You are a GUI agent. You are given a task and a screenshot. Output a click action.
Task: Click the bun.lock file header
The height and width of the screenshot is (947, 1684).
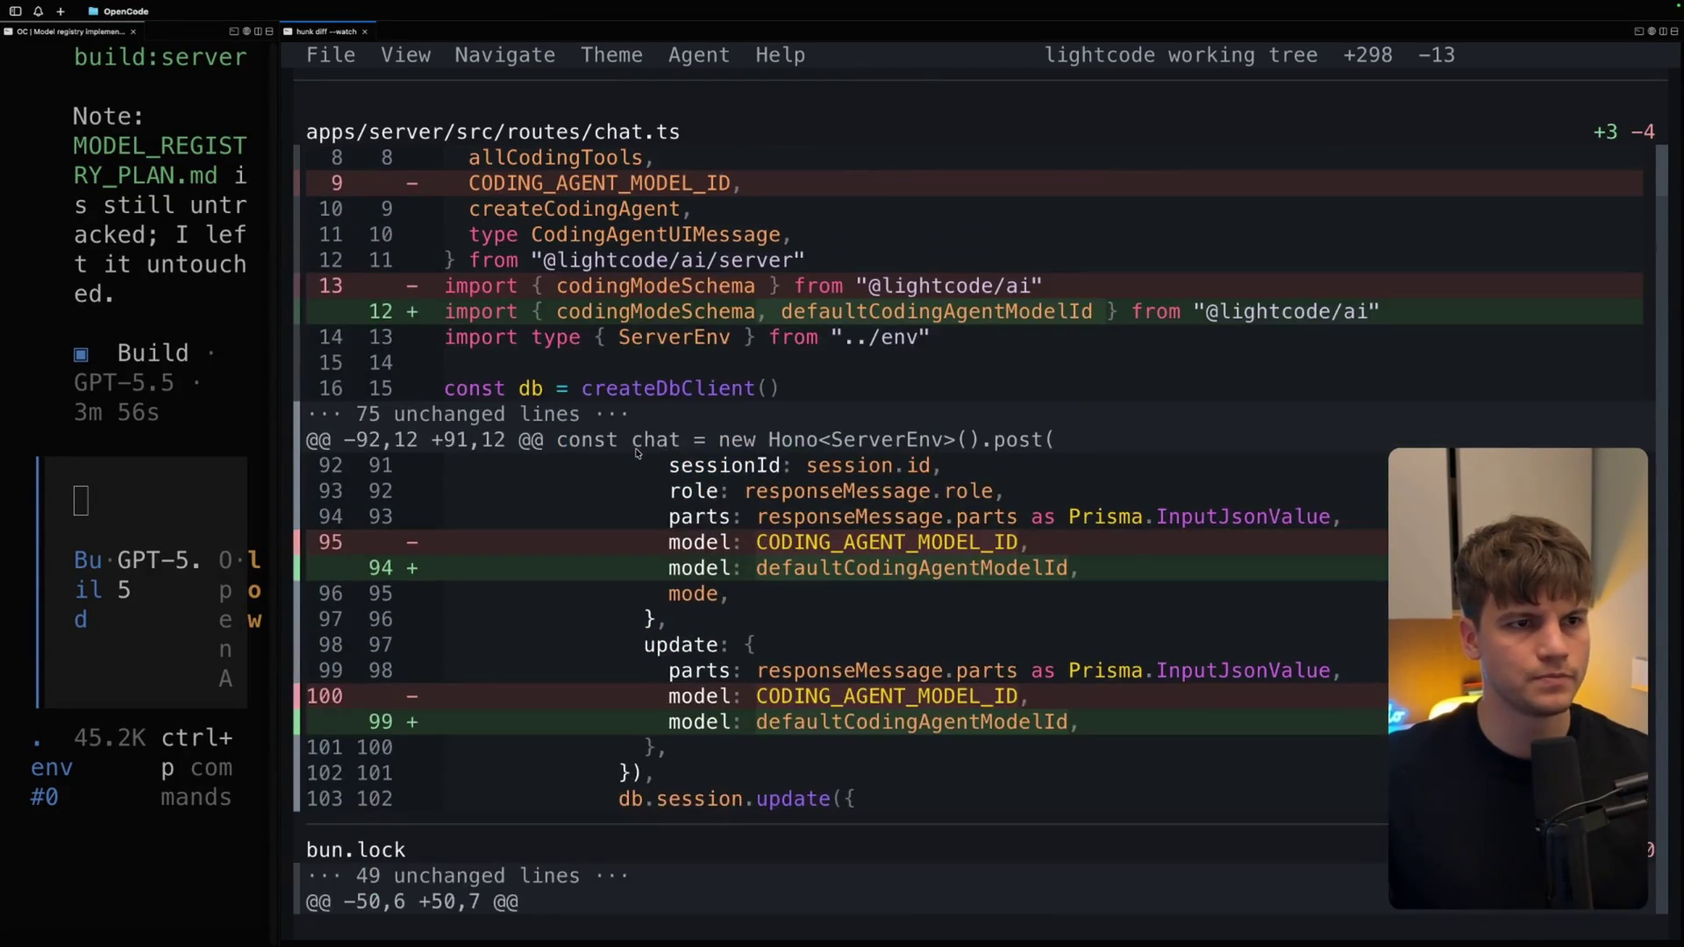click(x=355, y=850)
